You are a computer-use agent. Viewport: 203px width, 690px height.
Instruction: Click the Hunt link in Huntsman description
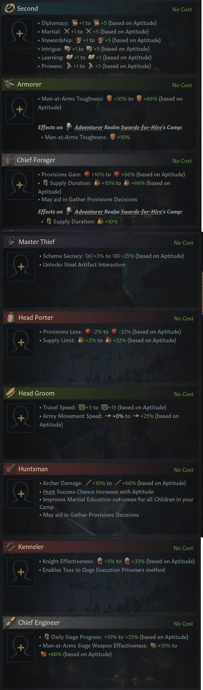coord(49,492)
